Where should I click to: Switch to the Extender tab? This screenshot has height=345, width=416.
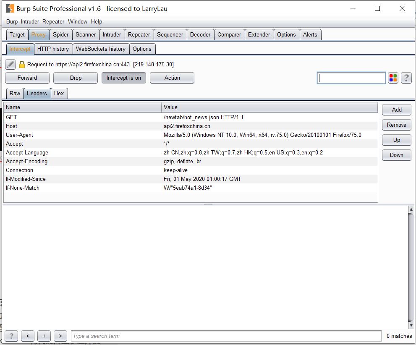tap(259, 35)
